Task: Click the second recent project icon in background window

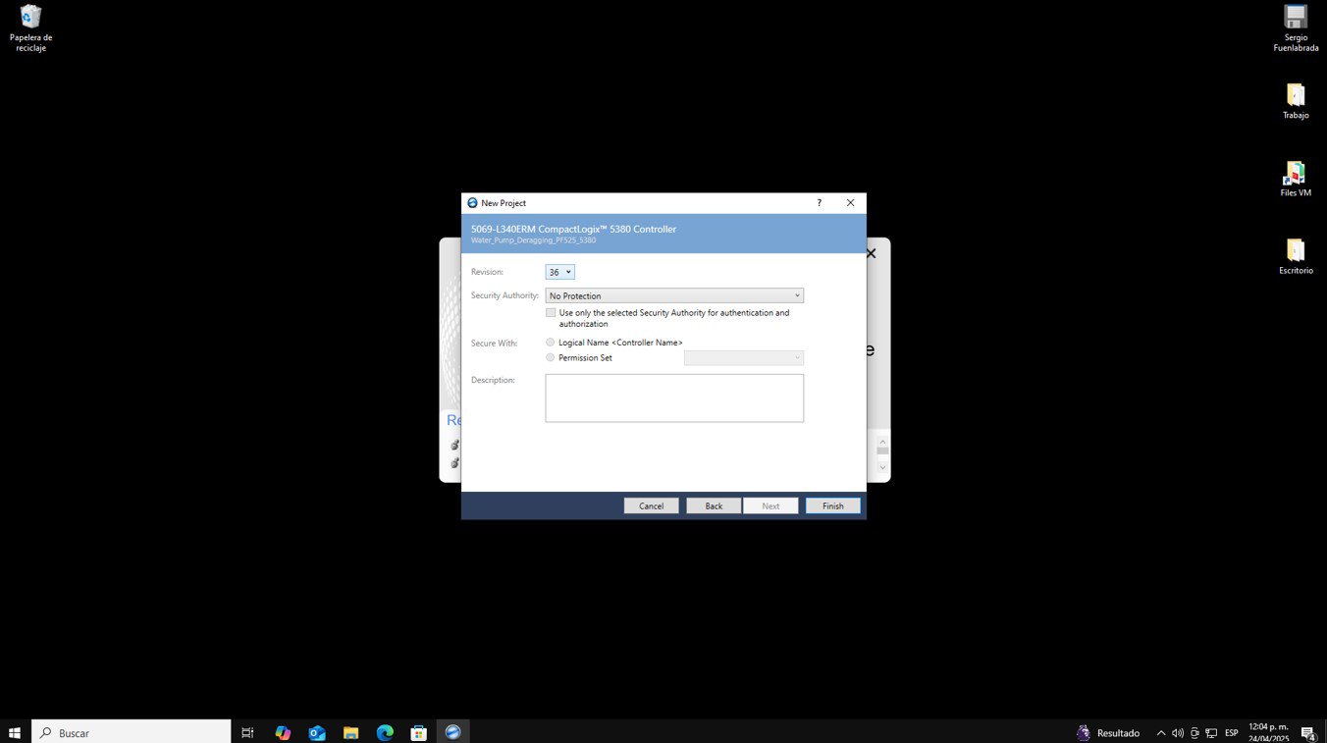Action: [x=454, y=463]
